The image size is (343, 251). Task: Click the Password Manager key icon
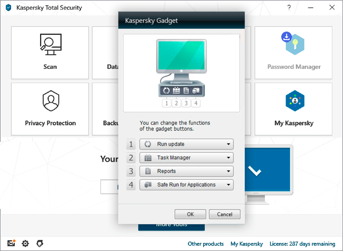[293, 43]
